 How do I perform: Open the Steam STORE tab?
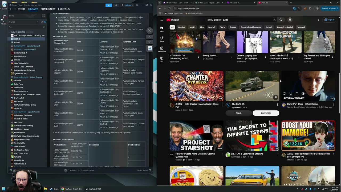[x=22, y=9]
